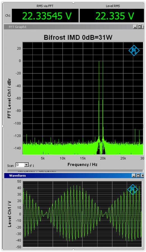The image size is (146, 252).
Task: Close the FFT Graph1 window
Action: [143, 27]
